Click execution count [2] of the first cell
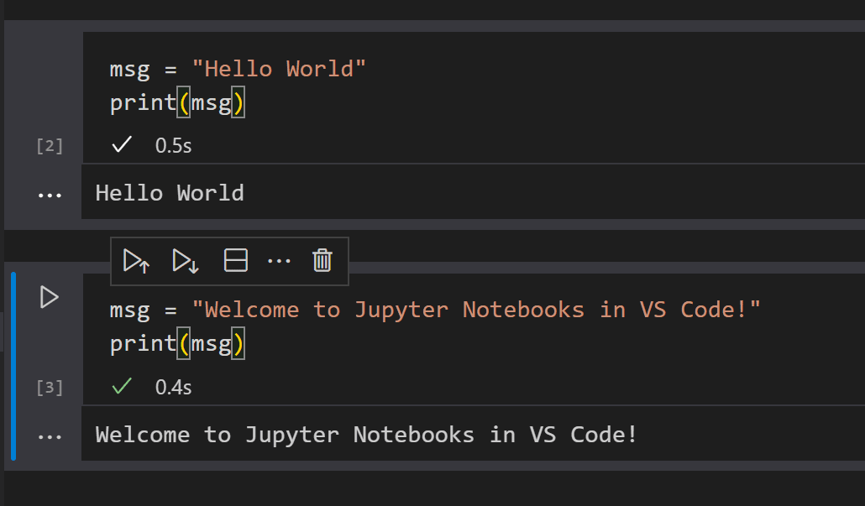The width and height of the screenshot is (865, 506). [x=49, y=145]
